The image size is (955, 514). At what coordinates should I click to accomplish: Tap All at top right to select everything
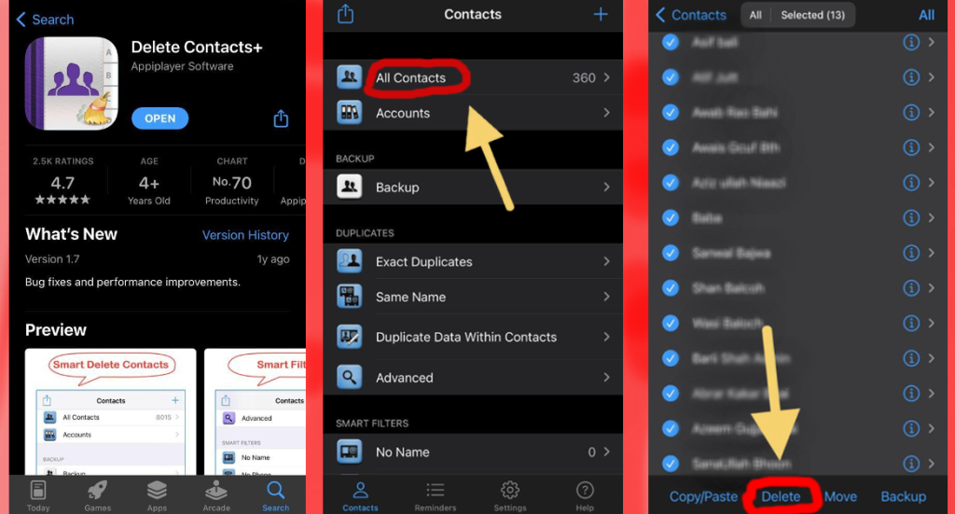point(926,15)
